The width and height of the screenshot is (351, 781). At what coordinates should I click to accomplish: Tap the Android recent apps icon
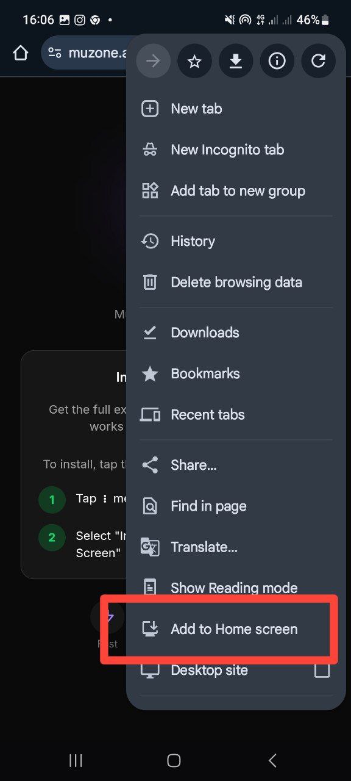(x=76, y=760)
